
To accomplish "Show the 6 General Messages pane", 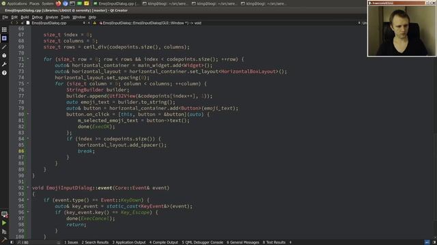I will coord(243,242).
